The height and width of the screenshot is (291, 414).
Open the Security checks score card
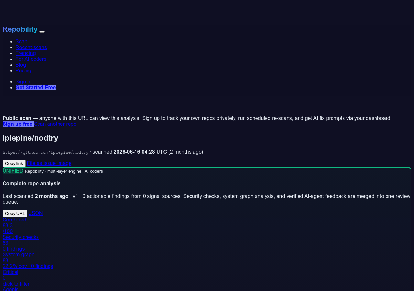pyautogui.click(x=21, y=243)
